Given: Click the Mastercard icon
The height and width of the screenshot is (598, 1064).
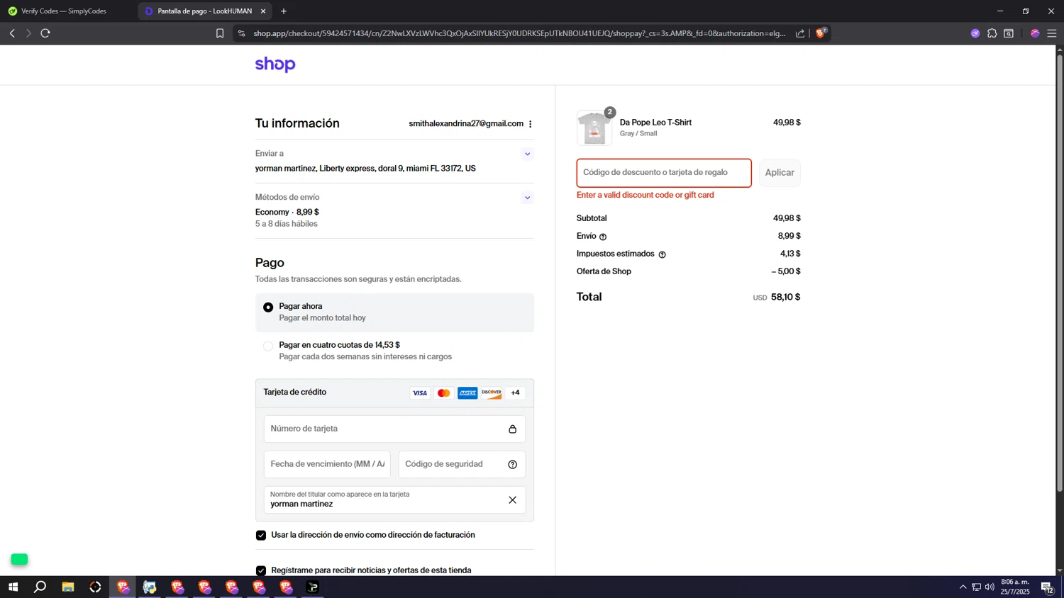Looking at the screenshot, I should [x=444, y=393].
